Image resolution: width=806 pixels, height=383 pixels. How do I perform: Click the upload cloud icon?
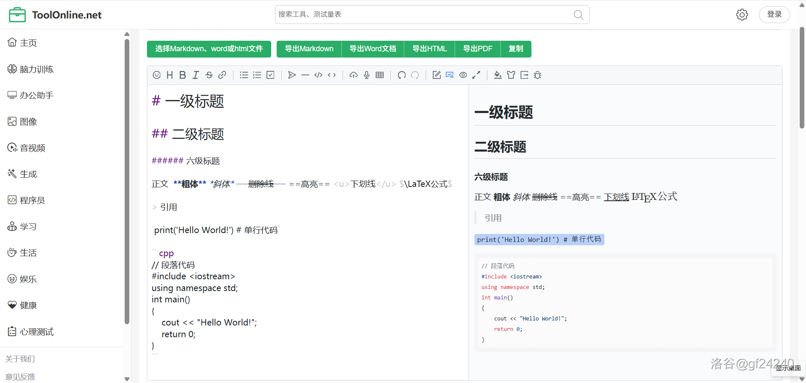pos(353,75)
